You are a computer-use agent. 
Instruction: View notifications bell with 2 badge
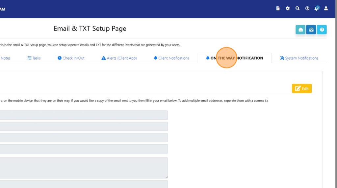tap(317, 9)
